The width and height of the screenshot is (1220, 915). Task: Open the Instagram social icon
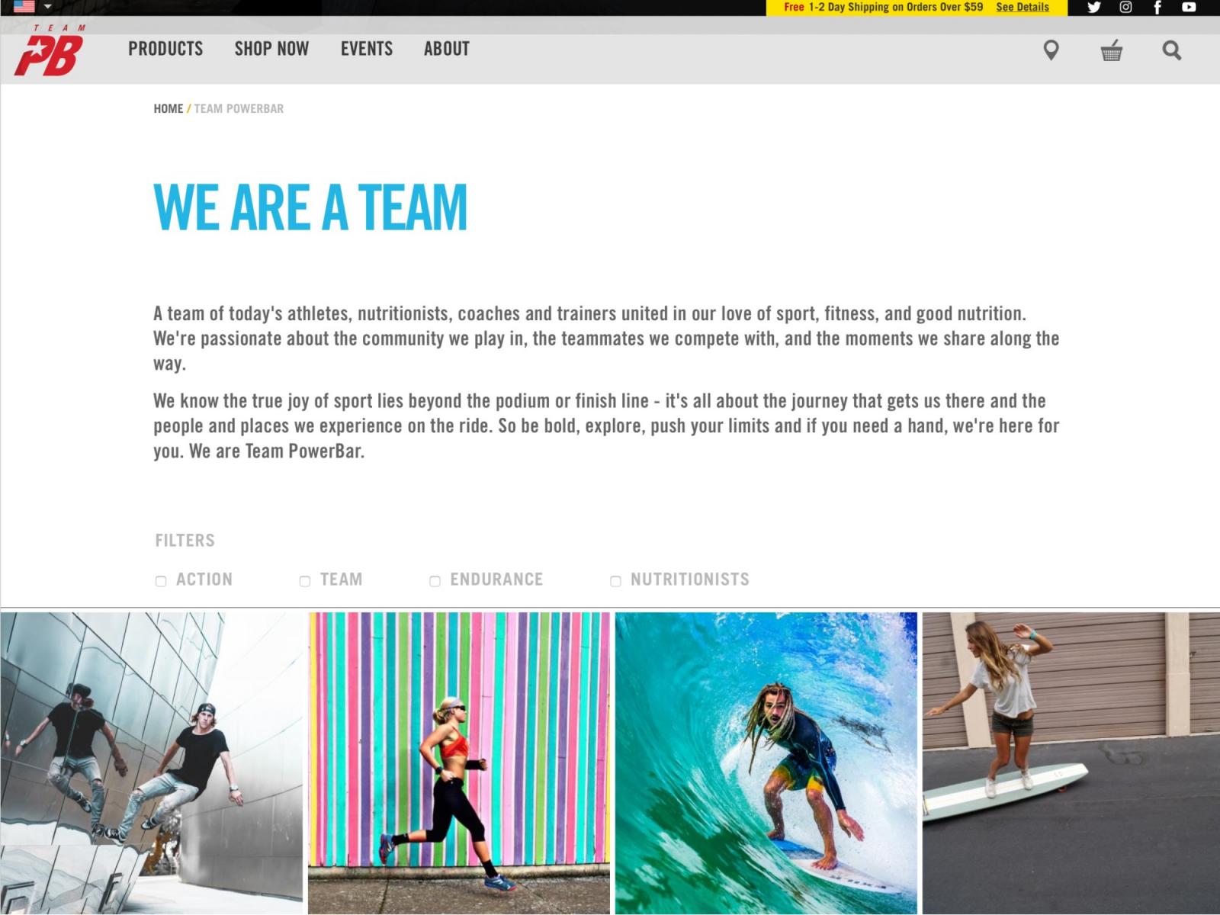[x=1125, y=7]
